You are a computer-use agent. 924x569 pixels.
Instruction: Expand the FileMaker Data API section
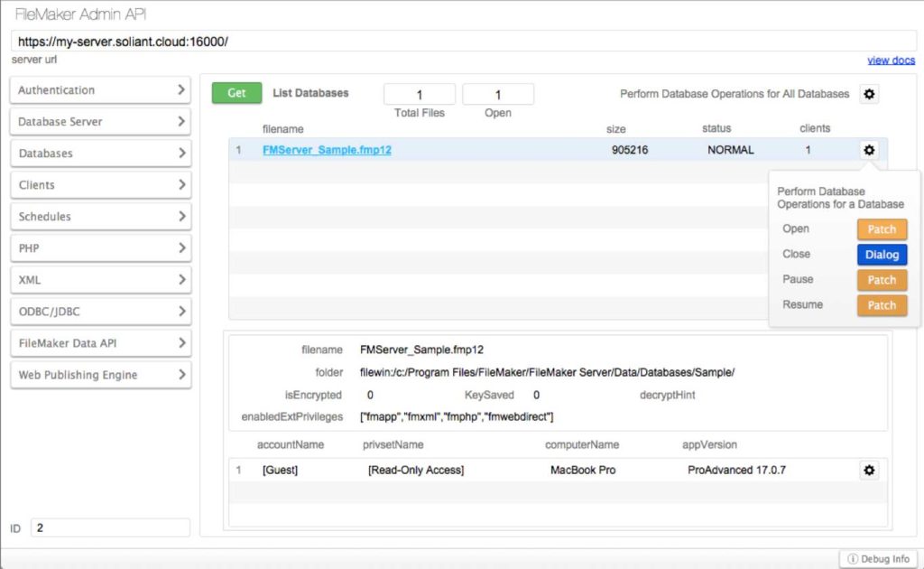pos(99,342)
